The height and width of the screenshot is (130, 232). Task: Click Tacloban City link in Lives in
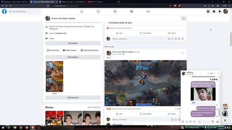pyautogui.click(x=61, y=33)
